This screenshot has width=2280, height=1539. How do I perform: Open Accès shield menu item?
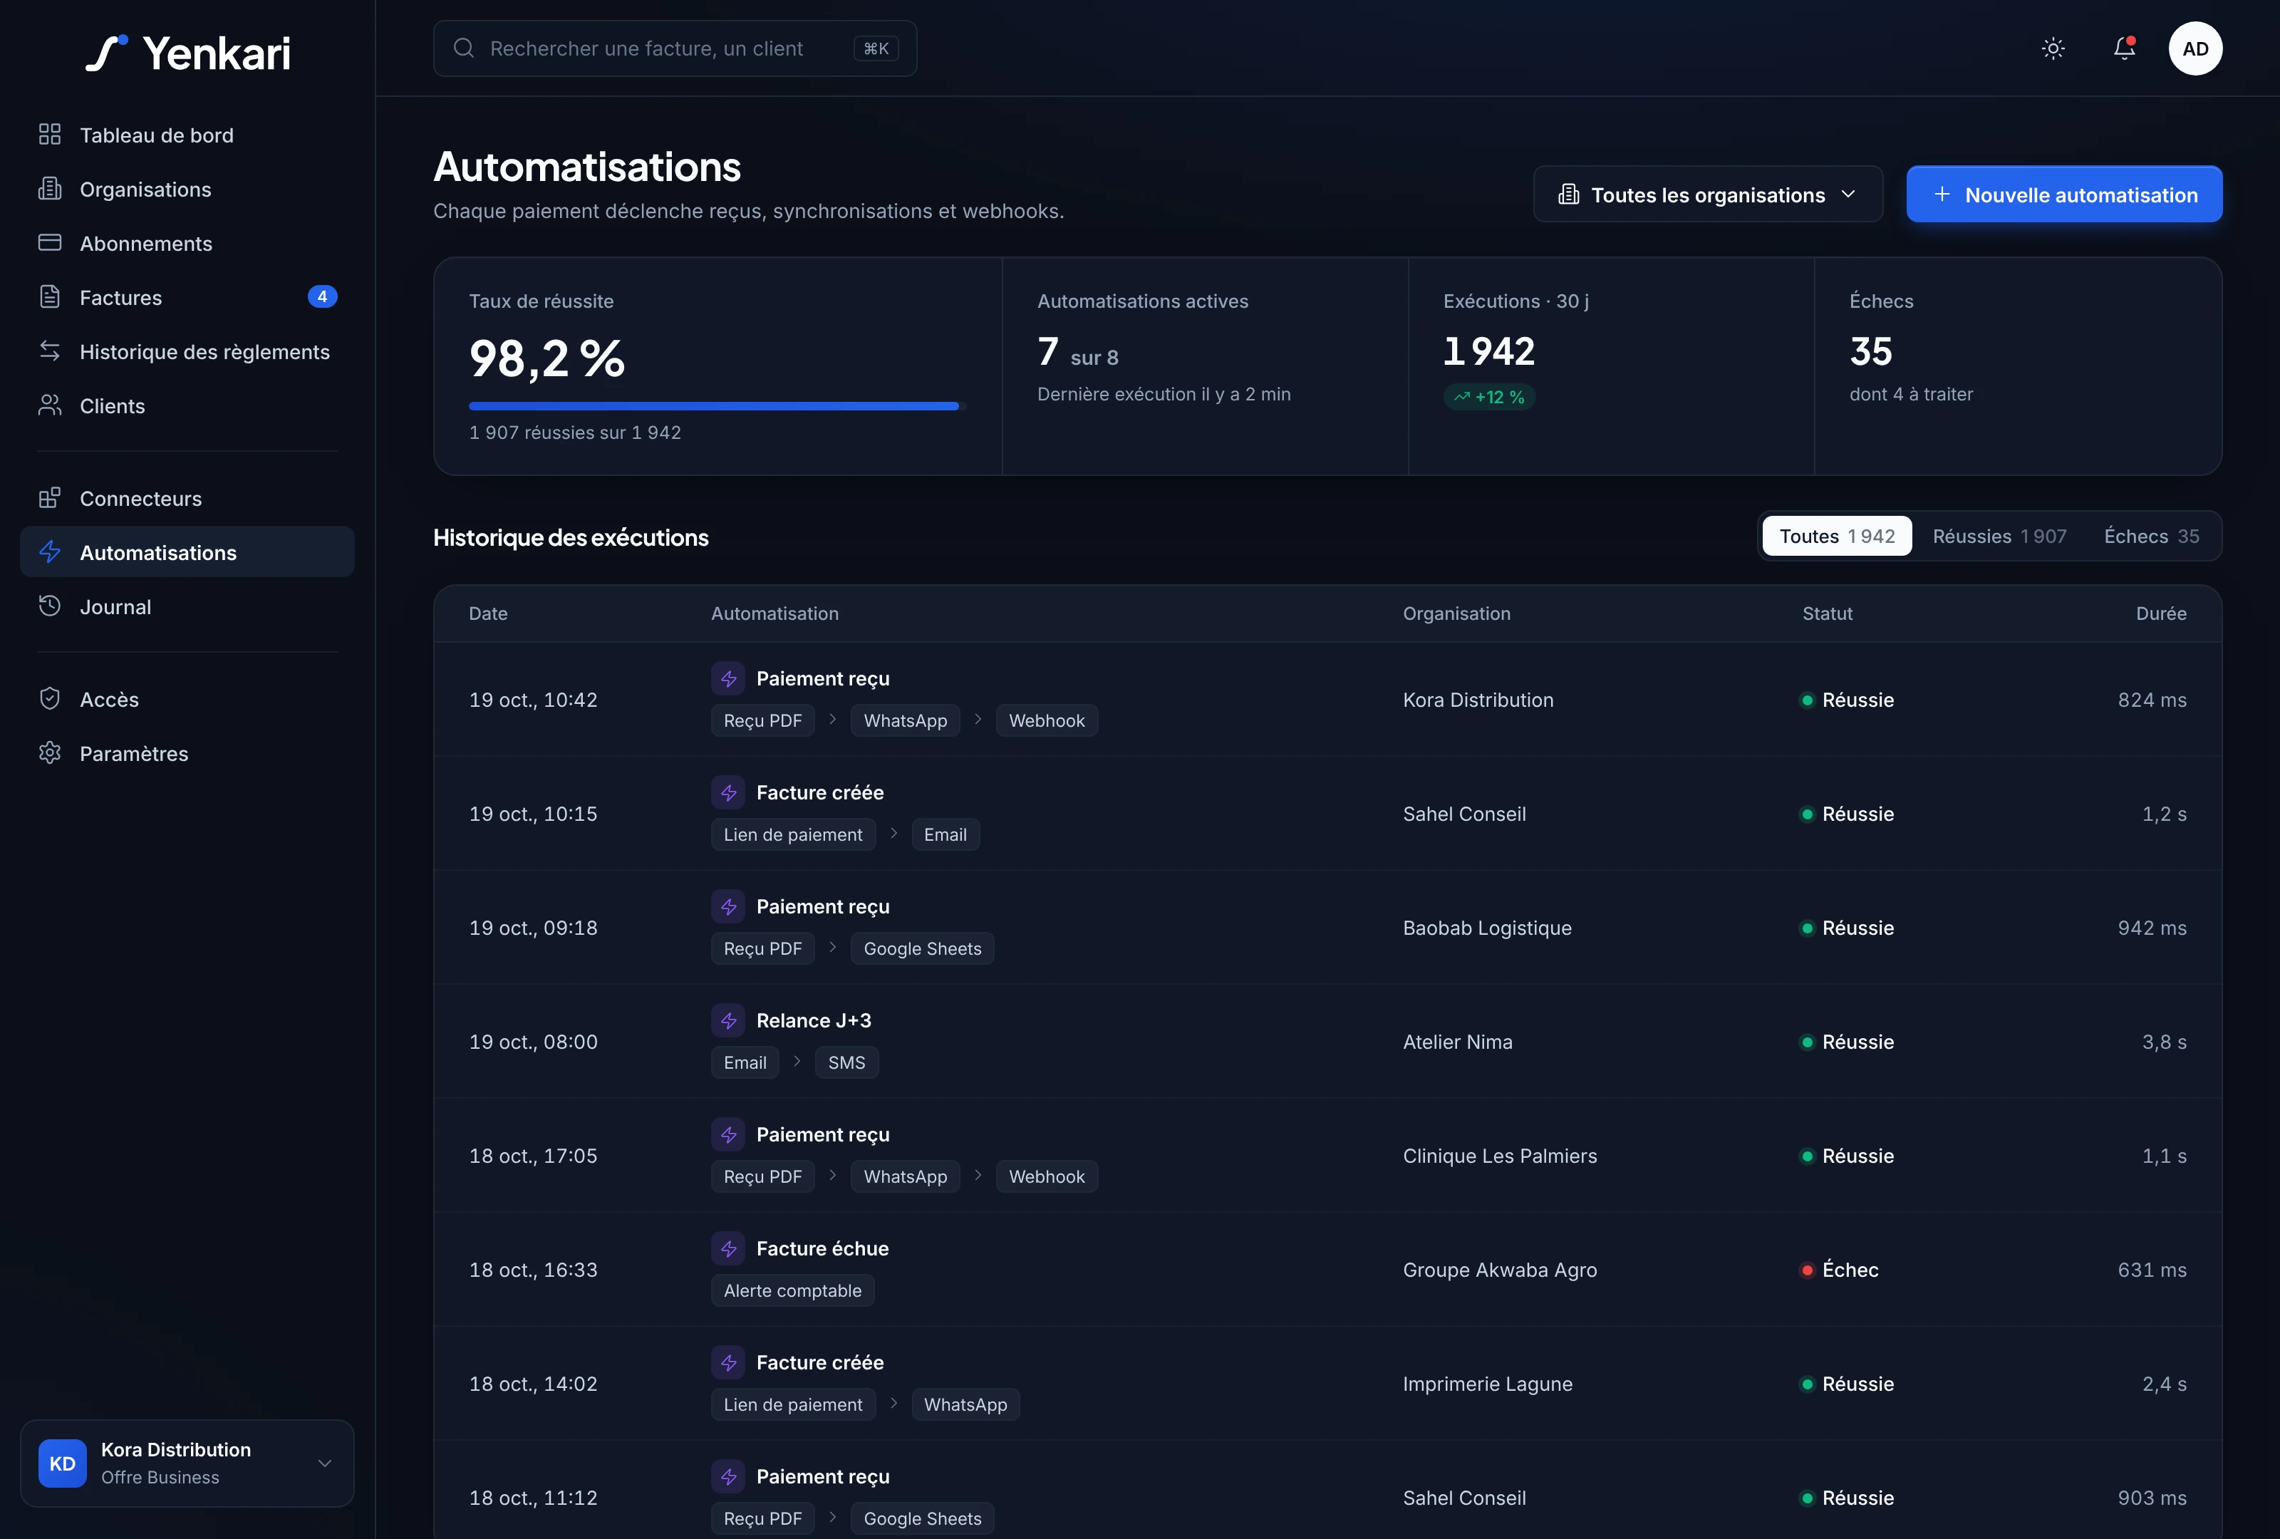tap(187, 700)
